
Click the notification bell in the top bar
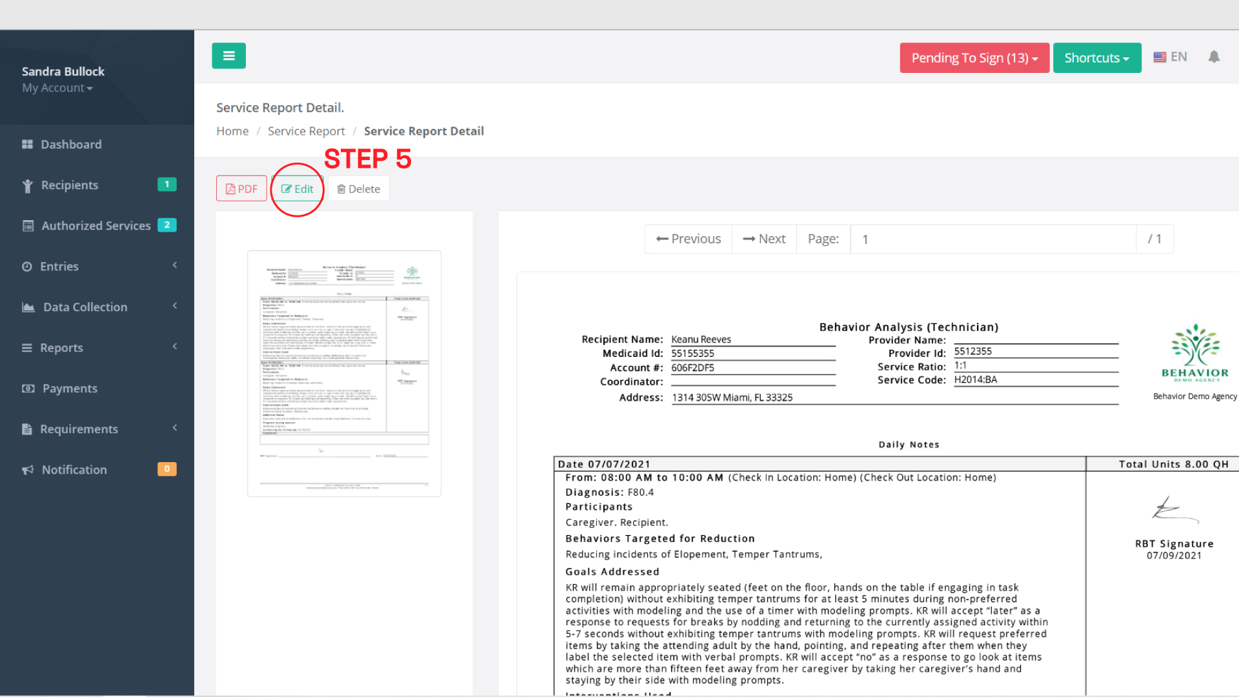[1214, 57]
